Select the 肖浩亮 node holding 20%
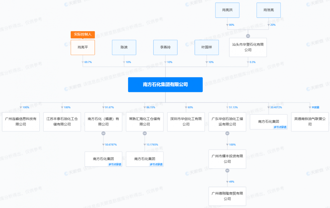Viewport: 330px width, 208px height. (268, 10)
